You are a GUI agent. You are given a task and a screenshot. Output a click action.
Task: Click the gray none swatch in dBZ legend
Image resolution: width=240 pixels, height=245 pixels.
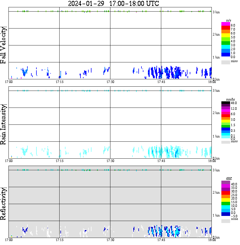(x=226, y=221)
